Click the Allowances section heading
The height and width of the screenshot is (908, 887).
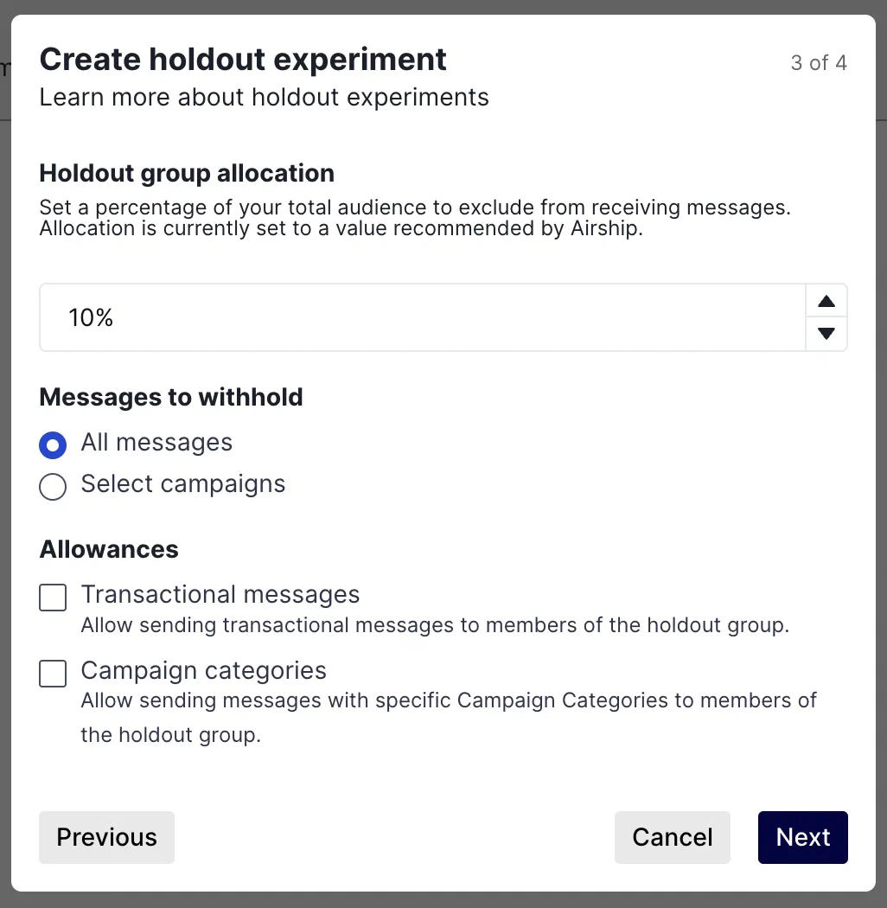[109, 549]
